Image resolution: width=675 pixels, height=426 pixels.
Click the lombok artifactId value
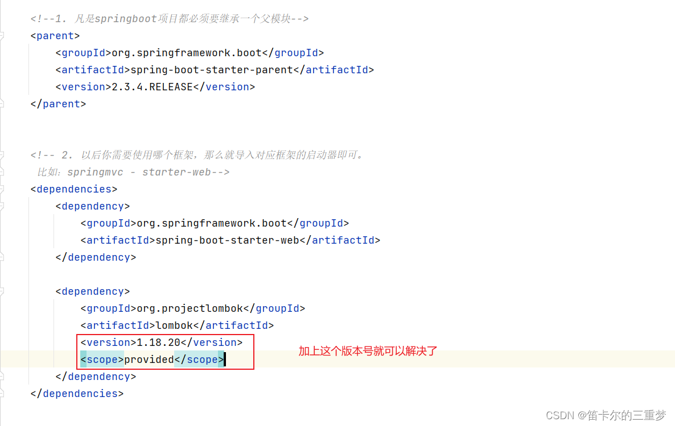174,325
